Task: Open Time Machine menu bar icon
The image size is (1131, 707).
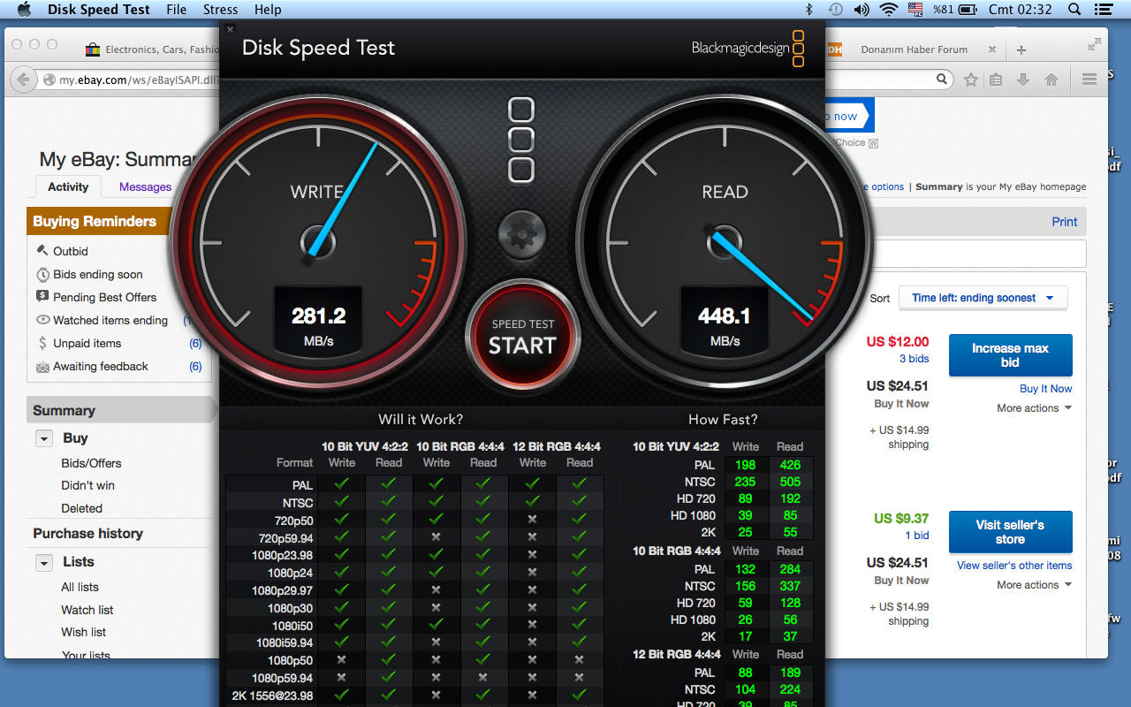Action: [834, 10]
